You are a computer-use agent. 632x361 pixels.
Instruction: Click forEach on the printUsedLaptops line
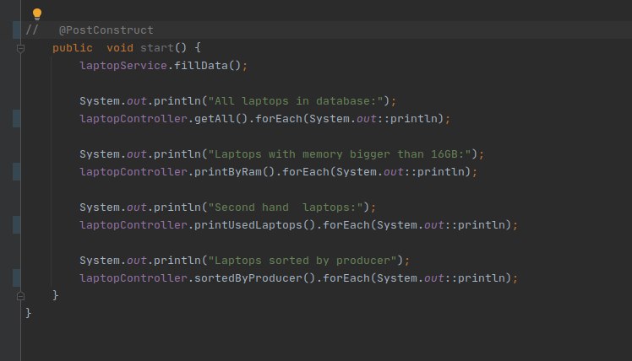(x=346, y=225)
